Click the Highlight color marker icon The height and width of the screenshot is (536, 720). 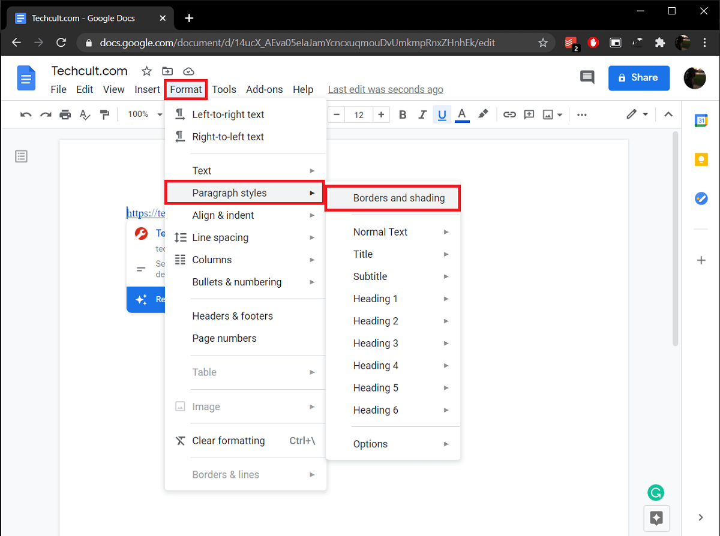point(483,114)
